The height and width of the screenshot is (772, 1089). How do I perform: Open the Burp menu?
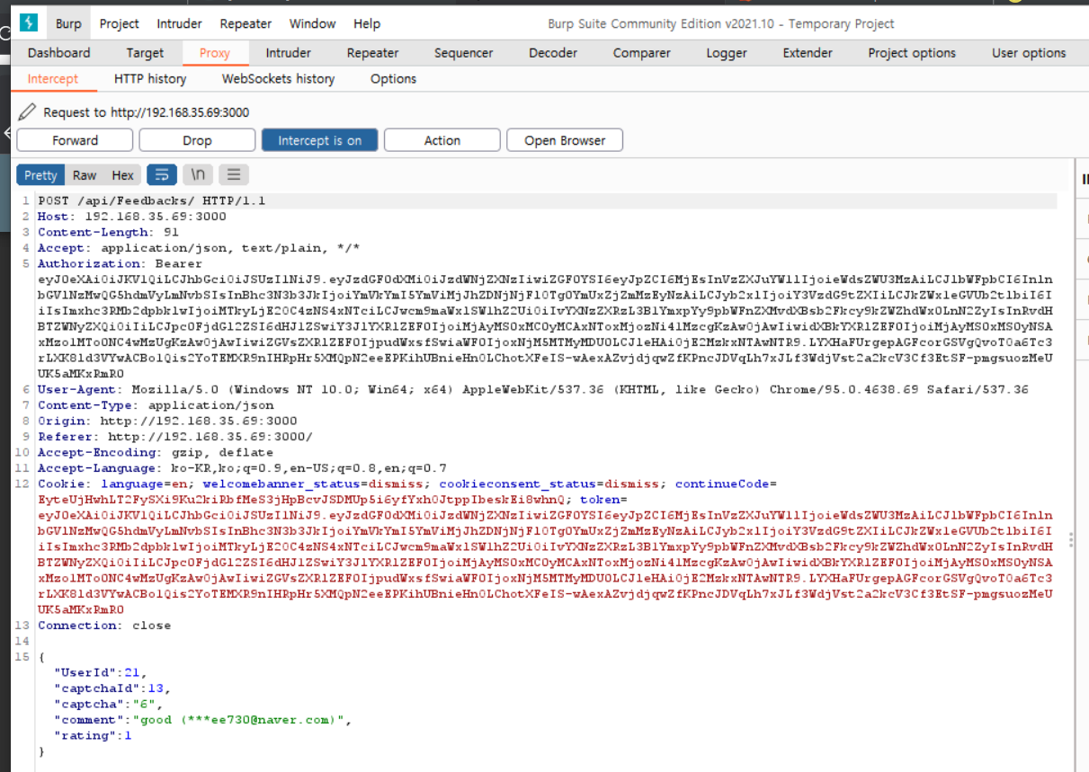(x=67, y=23)
